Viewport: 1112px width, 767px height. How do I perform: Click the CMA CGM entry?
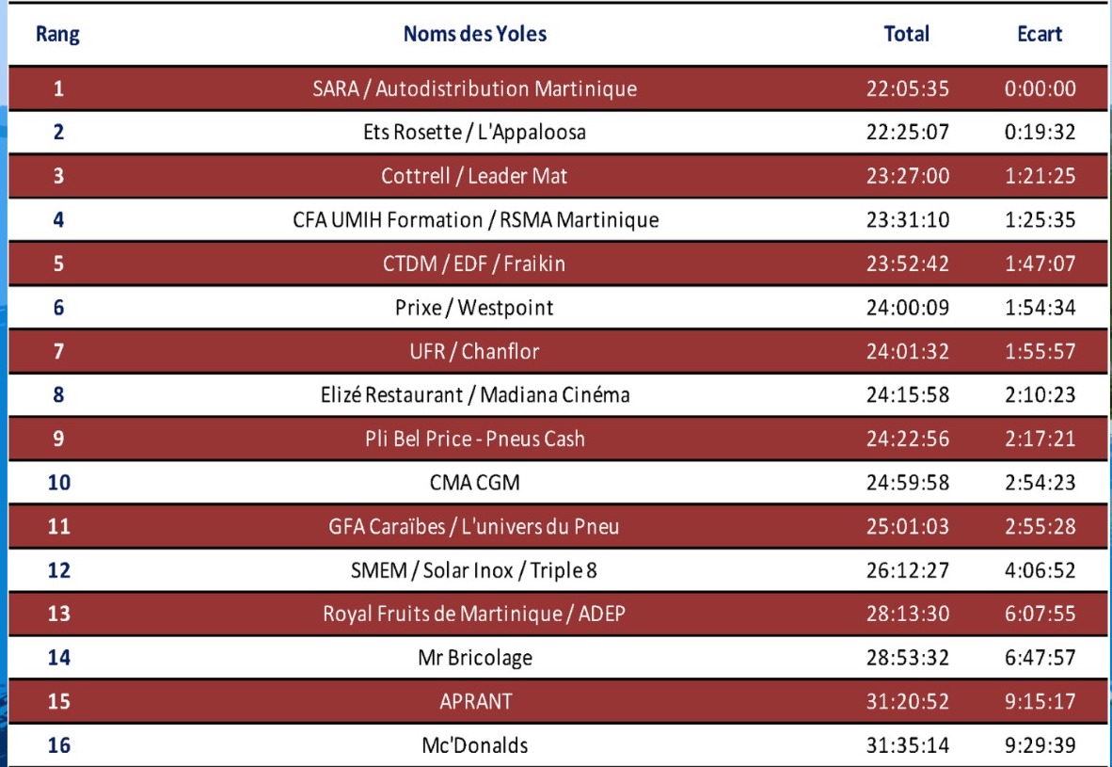[474, 483]
